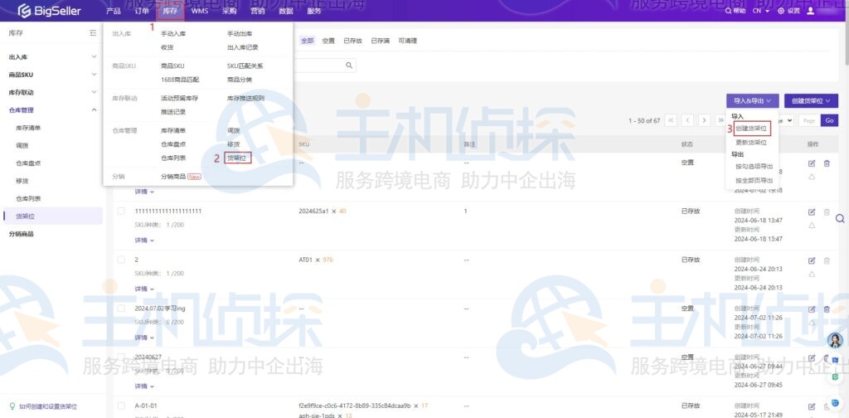The image size is (849, 418).
Task: Expand 出入库 section in the sidebar
Action: 52,57
